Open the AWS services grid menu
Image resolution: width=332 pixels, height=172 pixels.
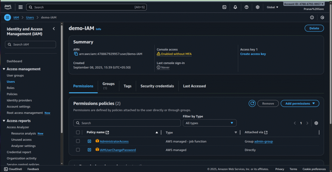(x=20, y=7)
